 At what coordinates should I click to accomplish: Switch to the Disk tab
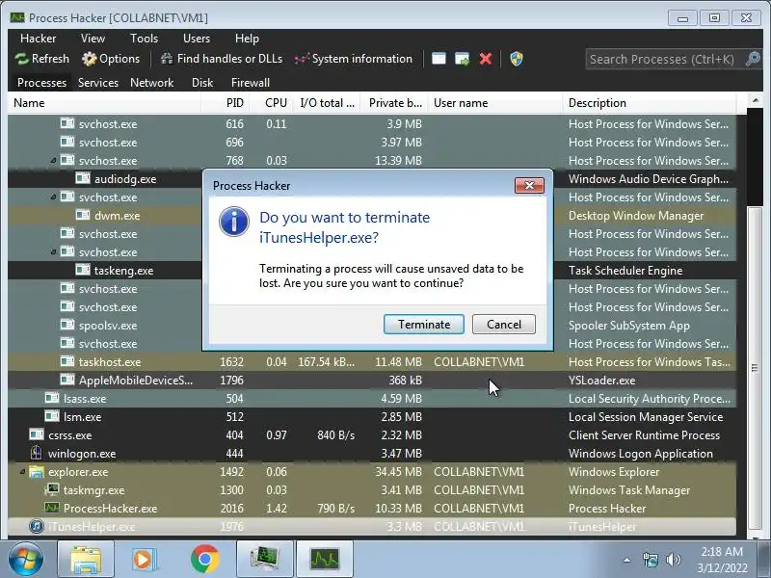pos(202,83)
